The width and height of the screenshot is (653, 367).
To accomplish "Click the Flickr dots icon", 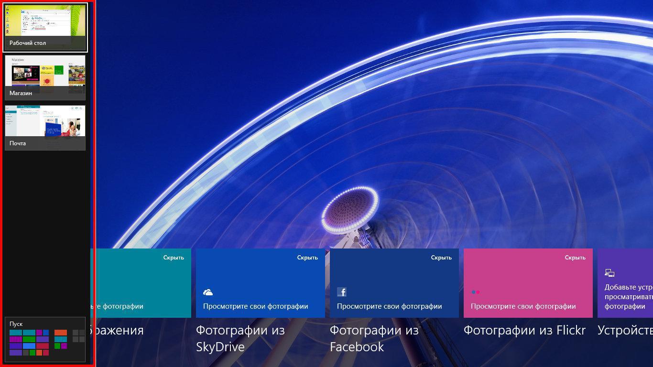I will [x=475, y=292].
